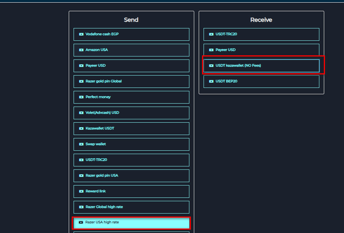
Task: Click the icon next to Razer gold pin Global
Action: [81, 81]
